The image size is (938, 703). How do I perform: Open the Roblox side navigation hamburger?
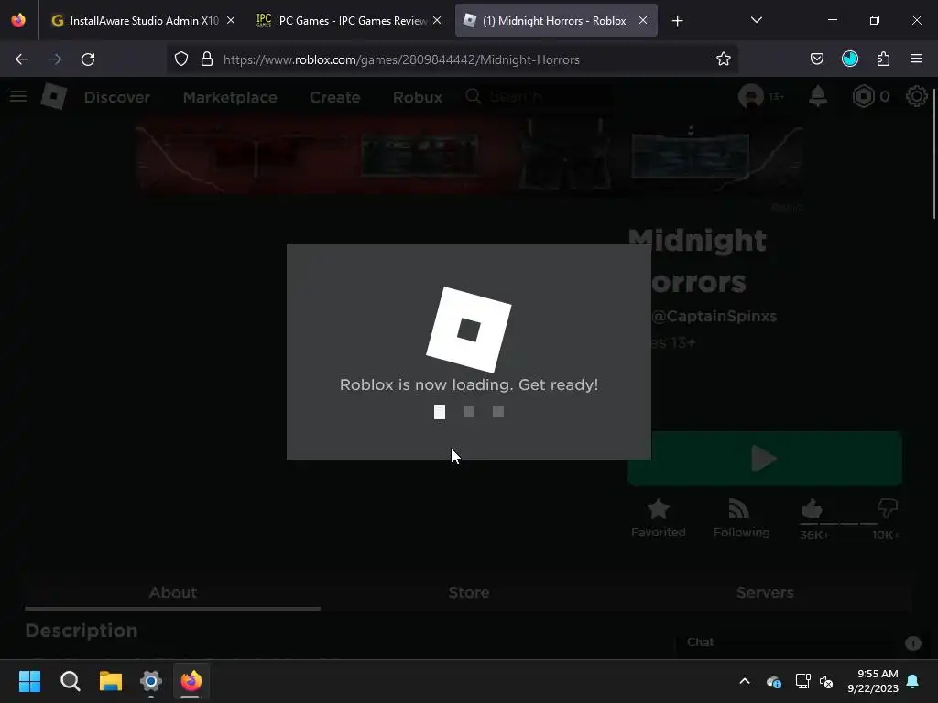[18, 96]
